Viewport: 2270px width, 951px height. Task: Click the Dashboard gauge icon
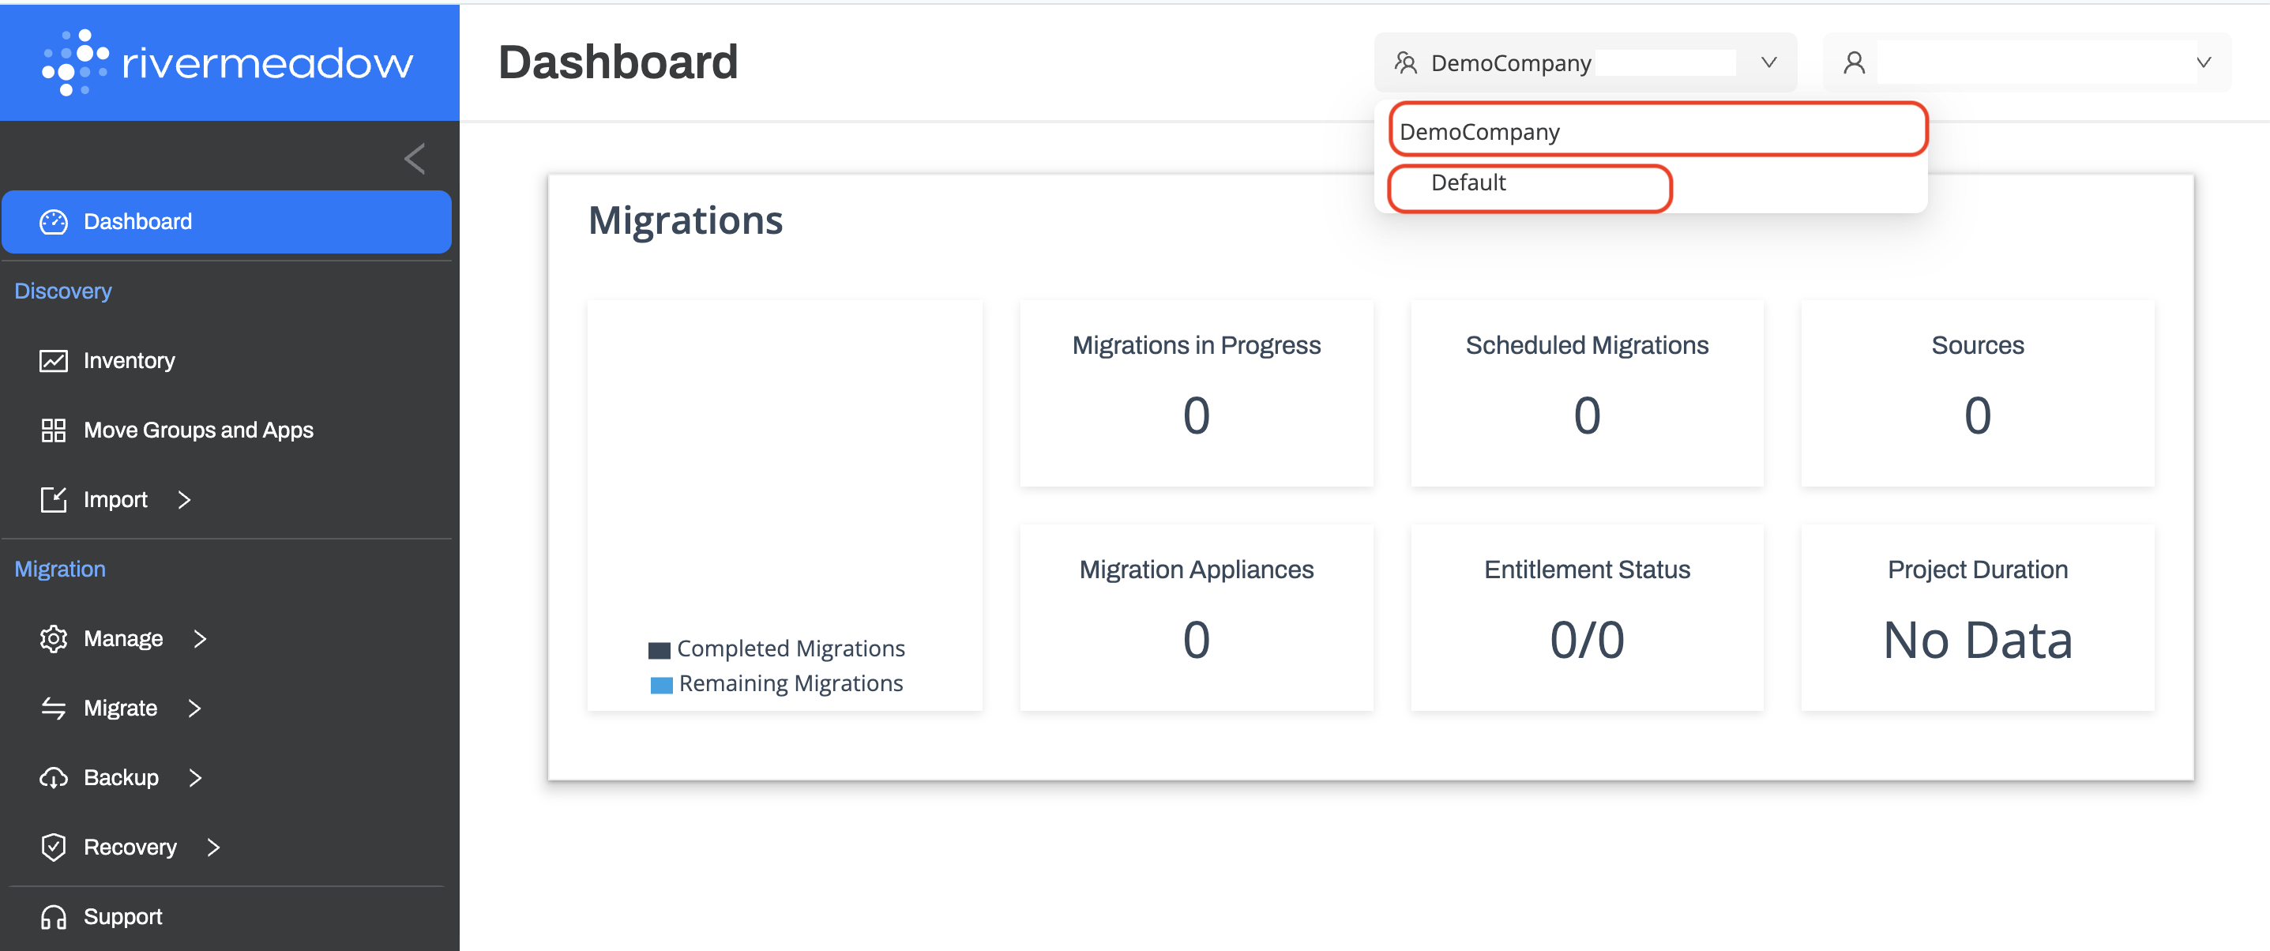coord(54,222)
